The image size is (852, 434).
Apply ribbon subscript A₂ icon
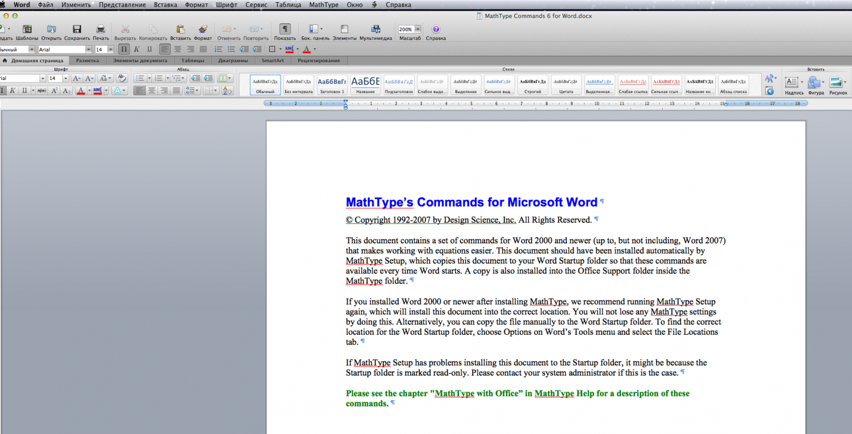point(66,91)
